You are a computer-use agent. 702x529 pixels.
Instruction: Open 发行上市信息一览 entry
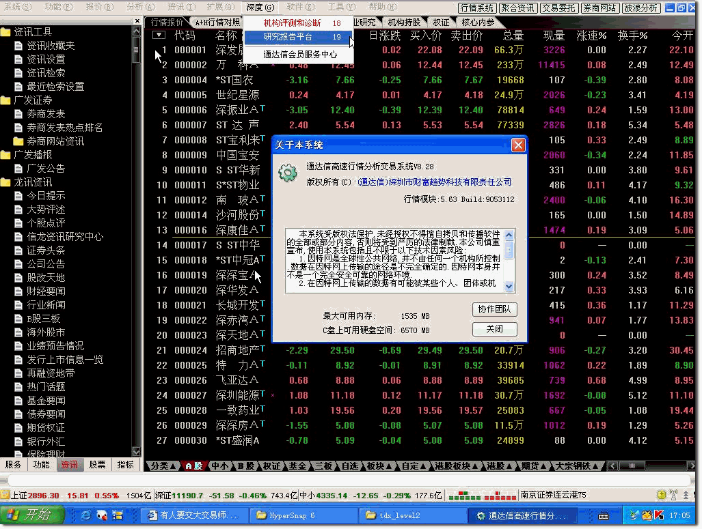(65, 360)
